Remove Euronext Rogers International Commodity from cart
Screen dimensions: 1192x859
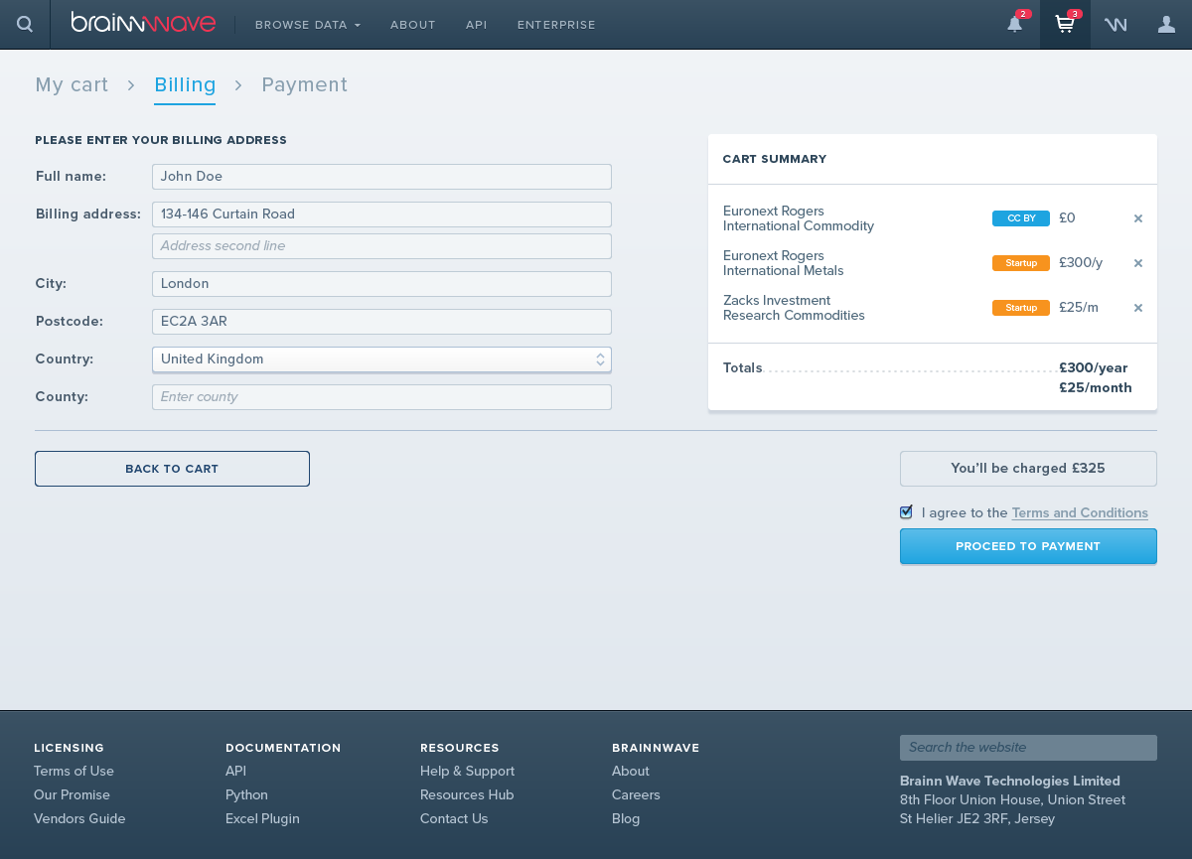(x=1138, y=218)
